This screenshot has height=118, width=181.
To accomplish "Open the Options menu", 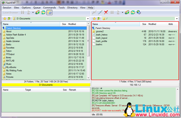I will click(26, 8).
